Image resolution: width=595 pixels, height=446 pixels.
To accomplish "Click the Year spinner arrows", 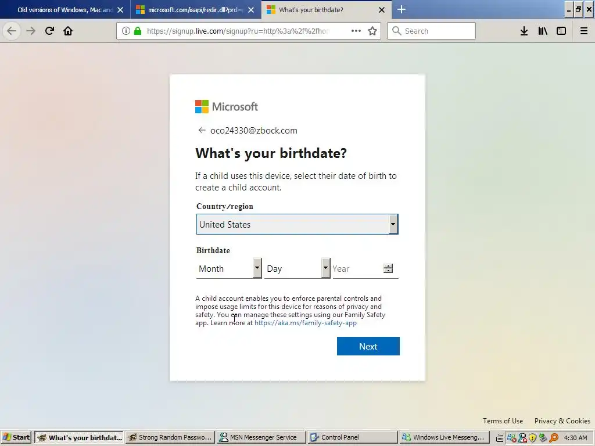I will tap(388, 268).
